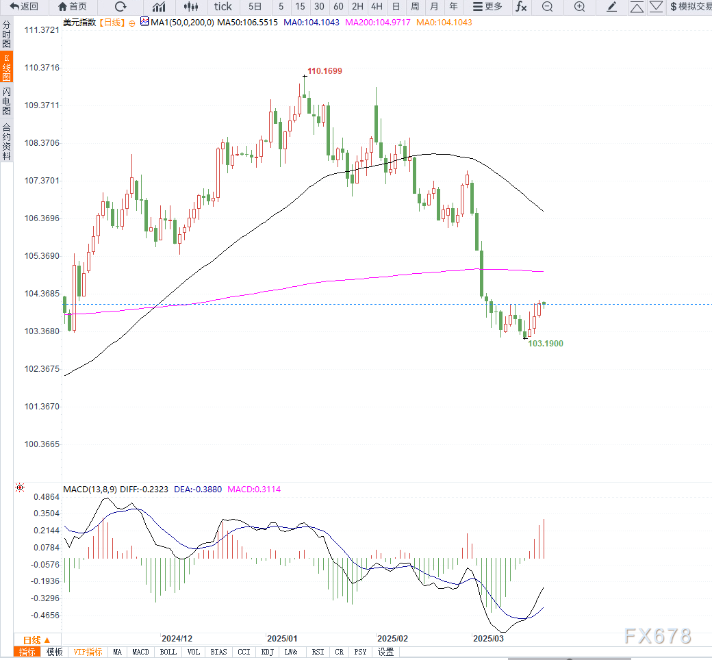Image resolution: width=712 pixels, height=660 pixels.
Task: Toggle the MACD indicator on
Action: 140,652
